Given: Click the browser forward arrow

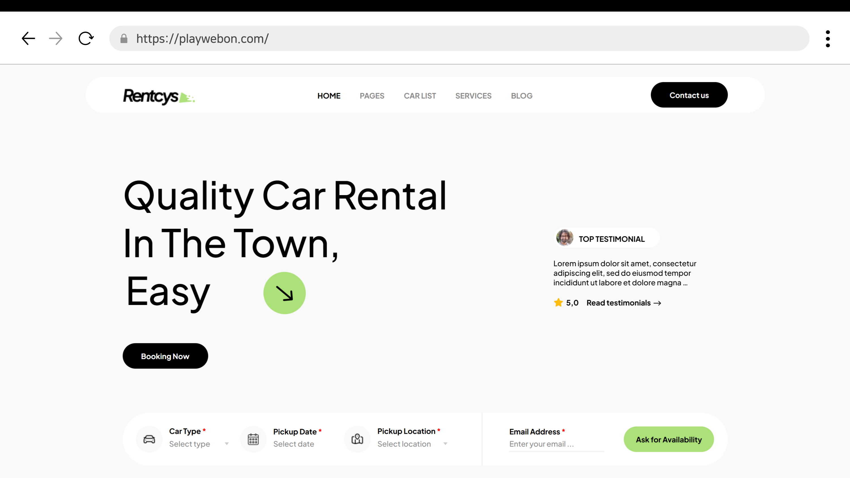Looking at the screenshot, I should [x=56, y=39].
